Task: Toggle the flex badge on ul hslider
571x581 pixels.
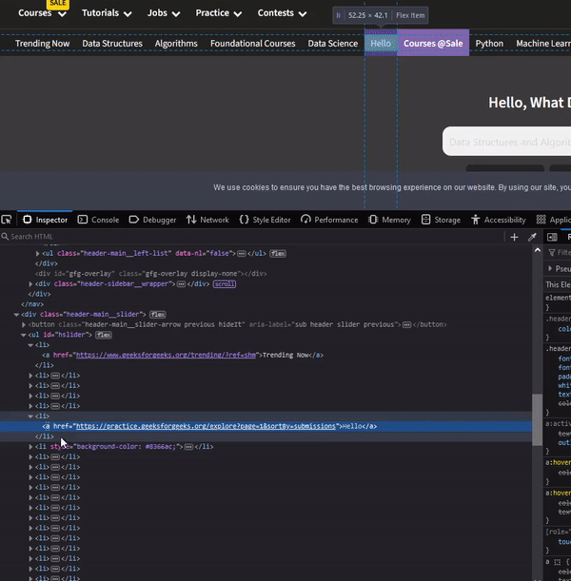Action: [x=103, y=335]
